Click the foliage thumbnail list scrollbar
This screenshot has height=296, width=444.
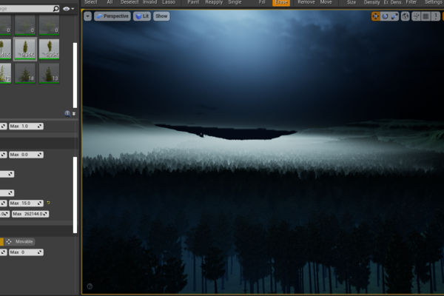[x=75, y=75]
